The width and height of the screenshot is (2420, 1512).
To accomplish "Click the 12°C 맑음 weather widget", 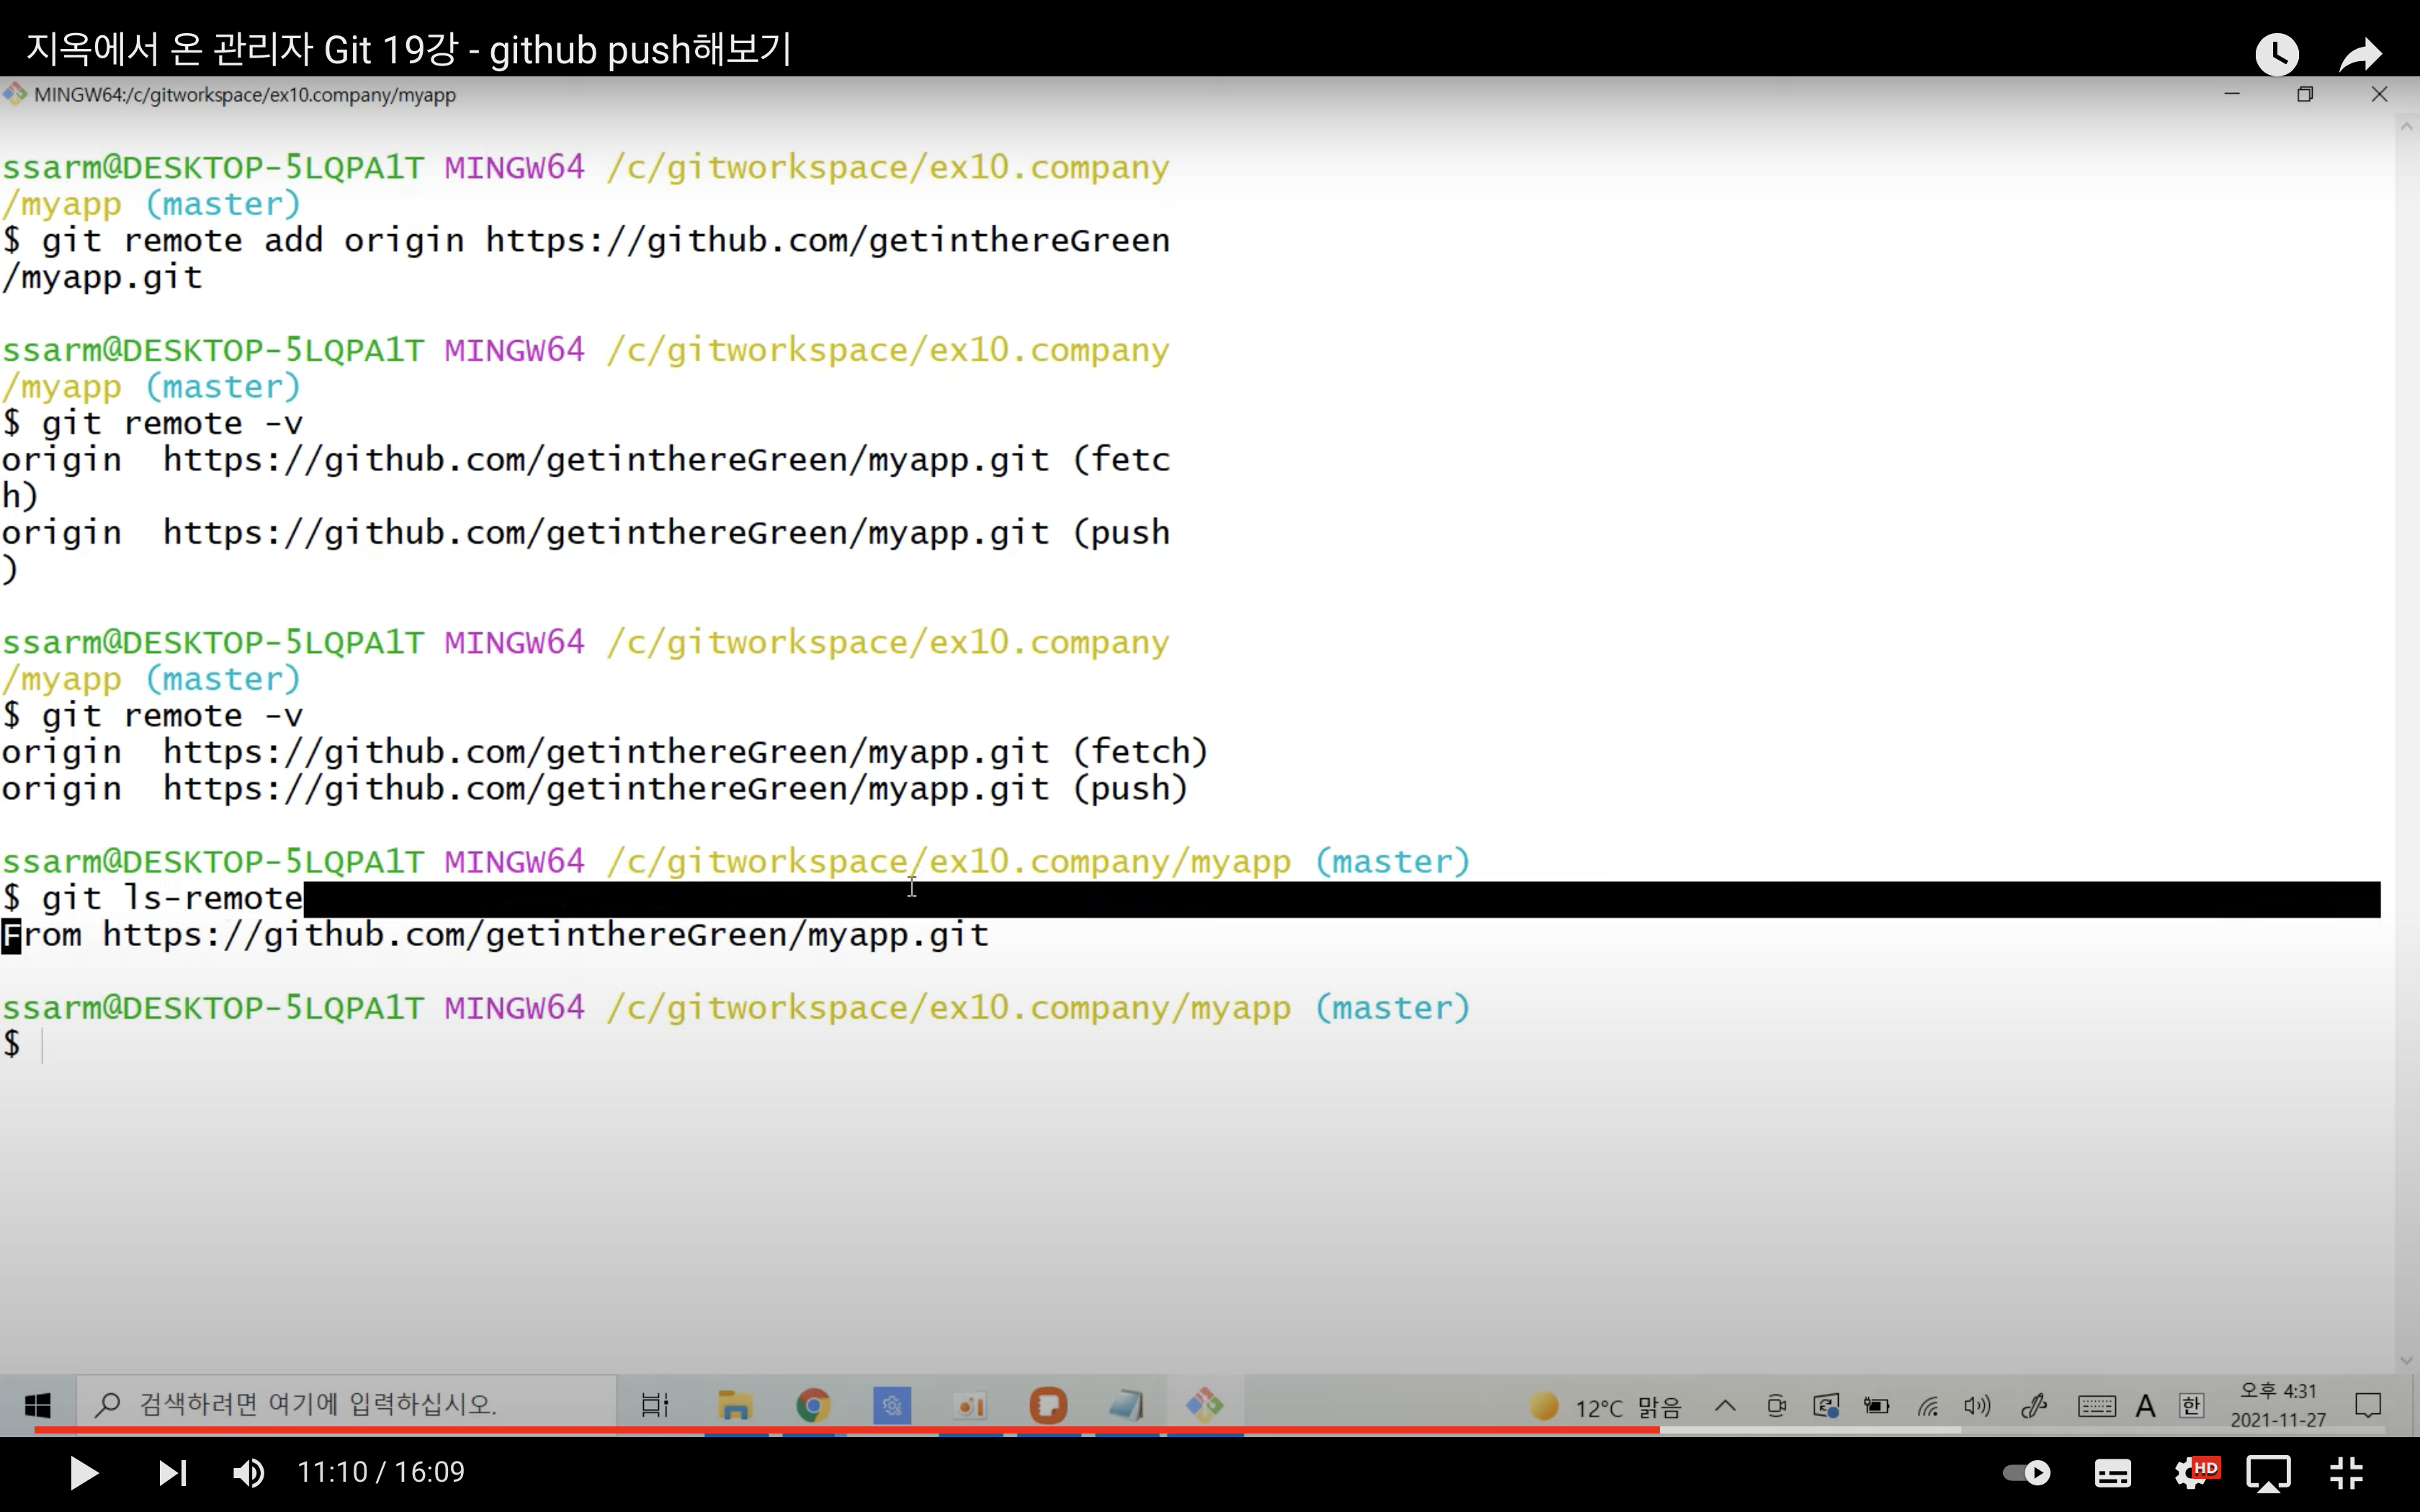I will coord(1606,1407).
